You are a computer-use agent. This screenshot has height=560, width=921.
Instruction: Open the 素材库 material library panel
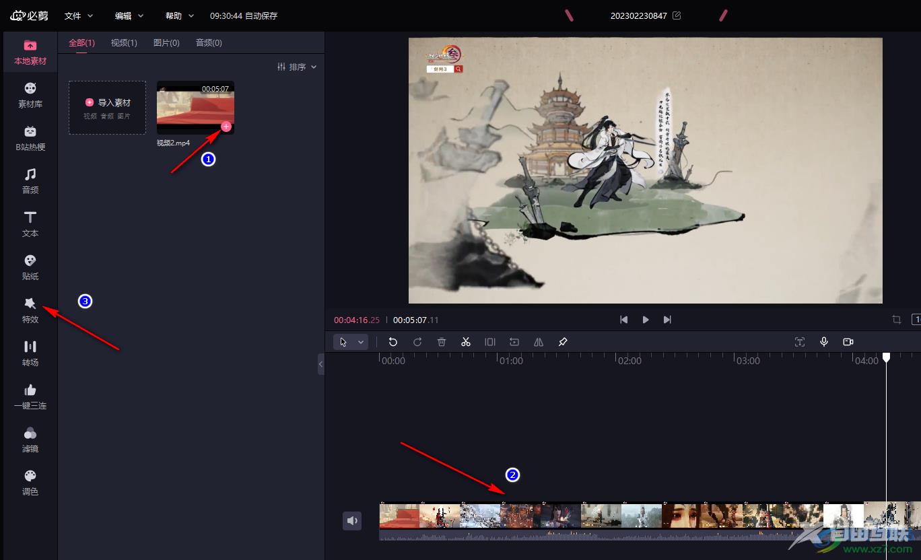pyautogui.click(x=30, y=96)
